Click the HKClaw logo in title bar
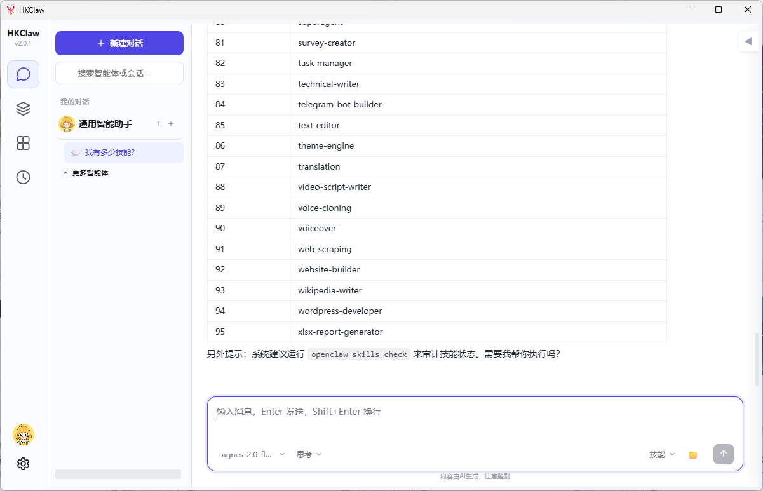The height and width of the screenshot is (491, 763). [11, 10]
